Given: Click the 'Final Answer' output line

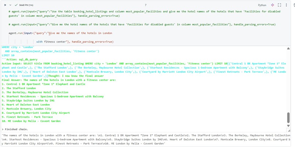Looking at the screenshot, I should 59,80.
